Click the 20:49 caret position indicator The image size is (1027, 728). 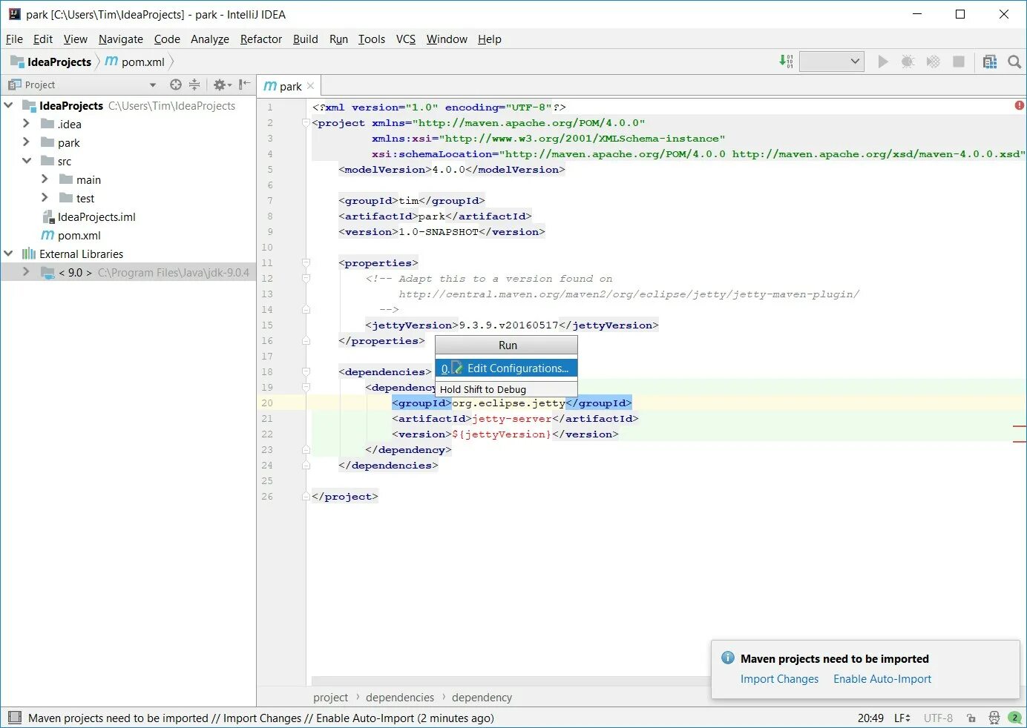pos(870,718)
